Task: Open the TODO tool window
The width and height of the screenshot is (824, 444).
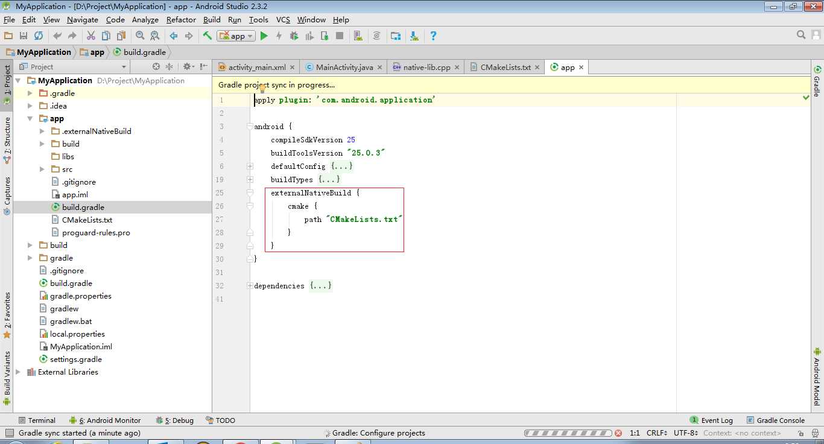Action: (x=221, y=420)
